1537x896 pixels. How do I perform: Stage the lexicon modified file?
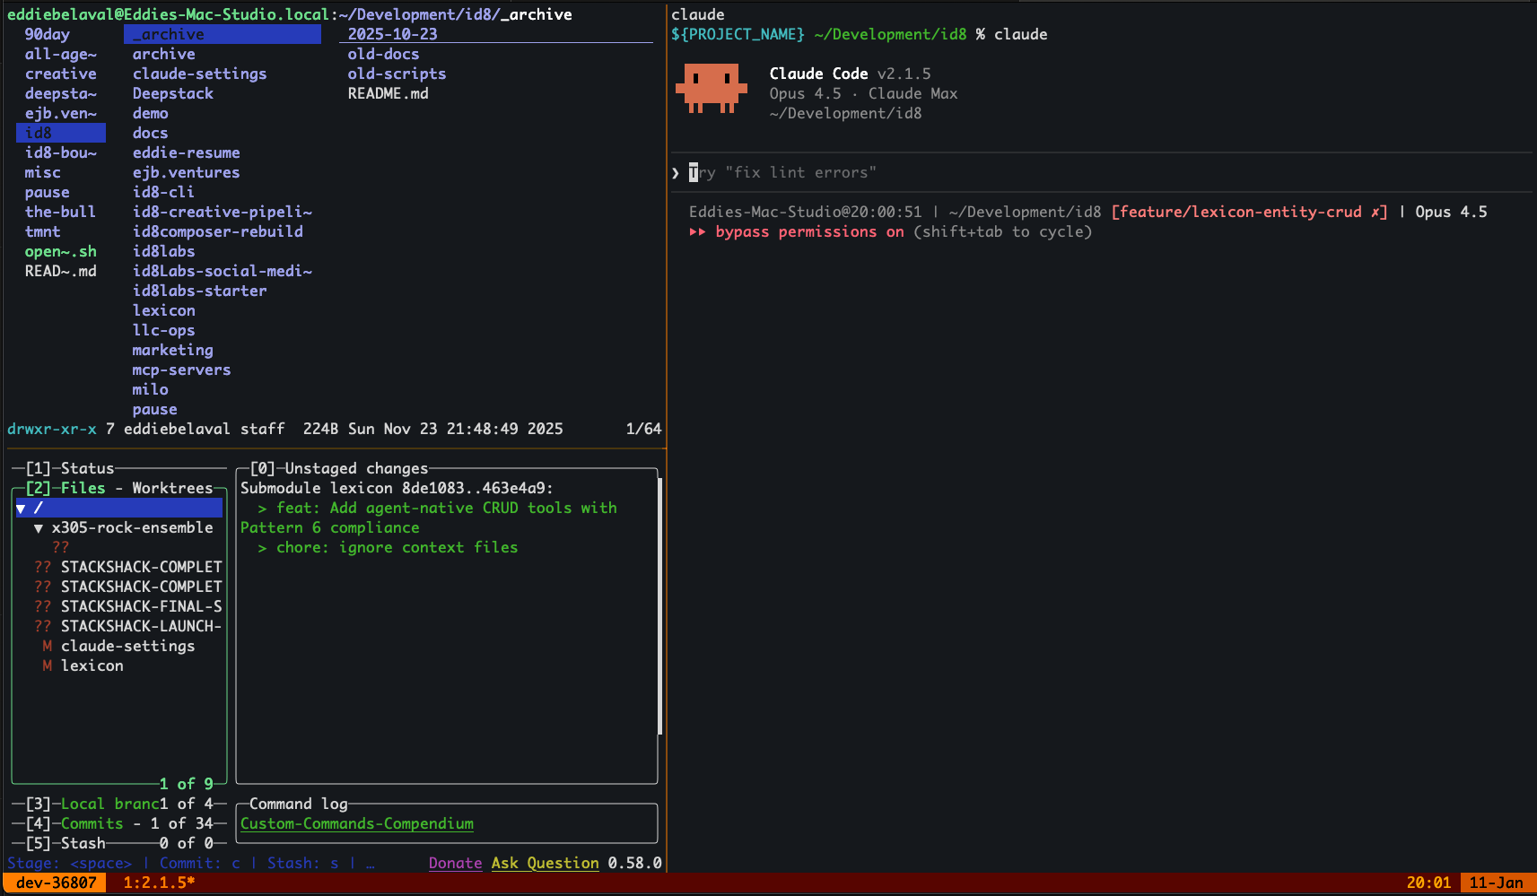pos(92,665)
